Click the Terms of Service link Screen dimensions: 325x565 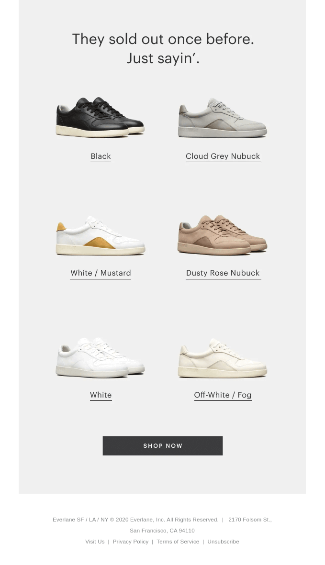coord(178,542)
